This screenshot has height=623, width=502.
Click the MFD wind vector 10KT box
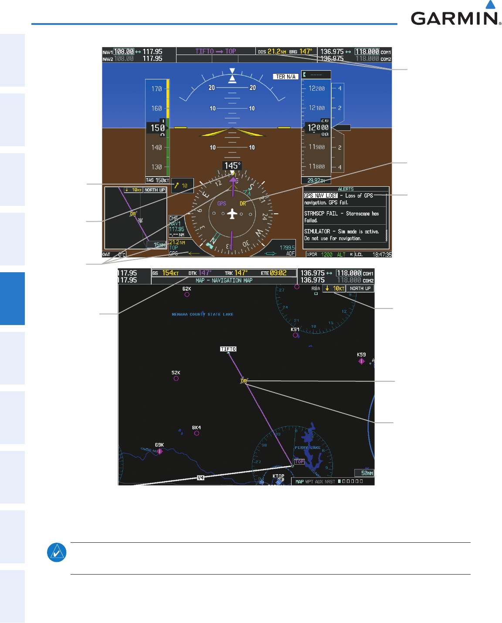click(334, 288)
